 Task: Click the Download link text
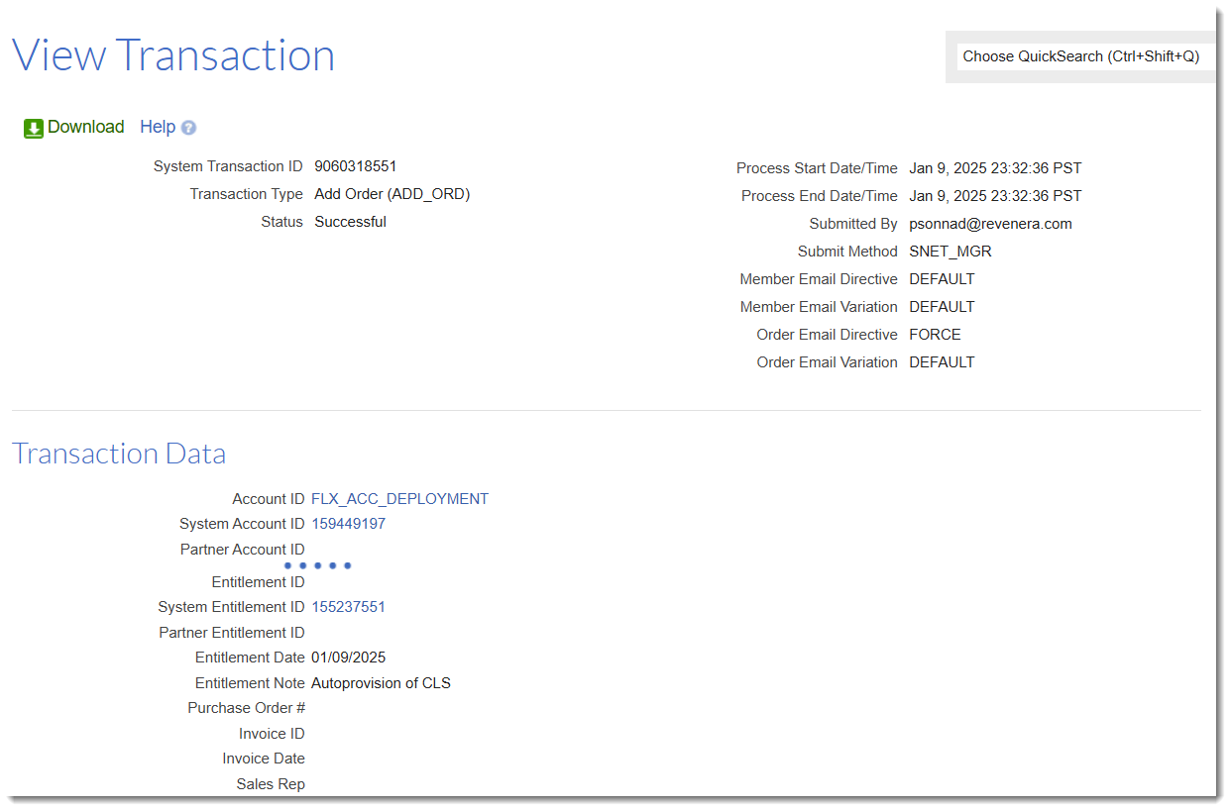click(x=86, y=127)
